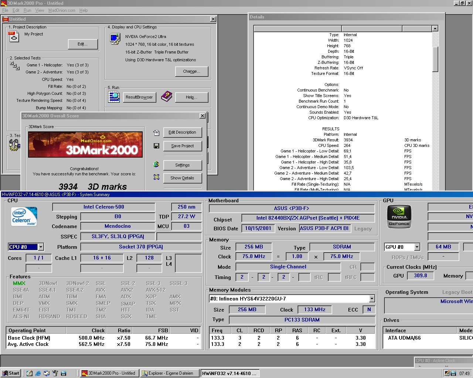
Task: Open the File menu
Action: pyautogui.click(x=5, y=10)
